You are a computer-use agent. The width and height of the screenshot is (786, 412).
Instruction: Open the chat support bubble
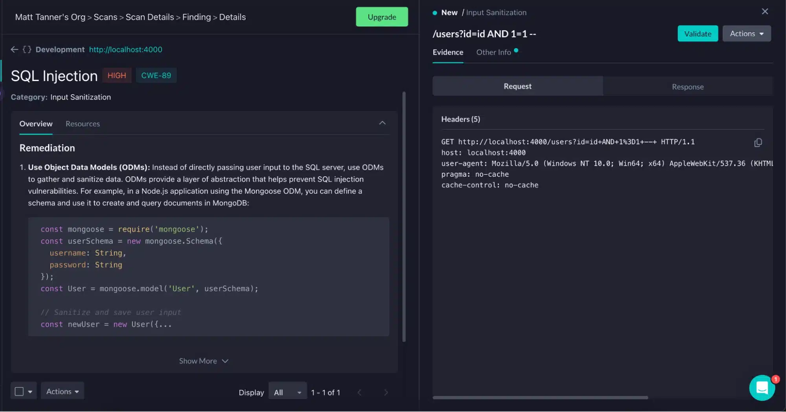762,388
